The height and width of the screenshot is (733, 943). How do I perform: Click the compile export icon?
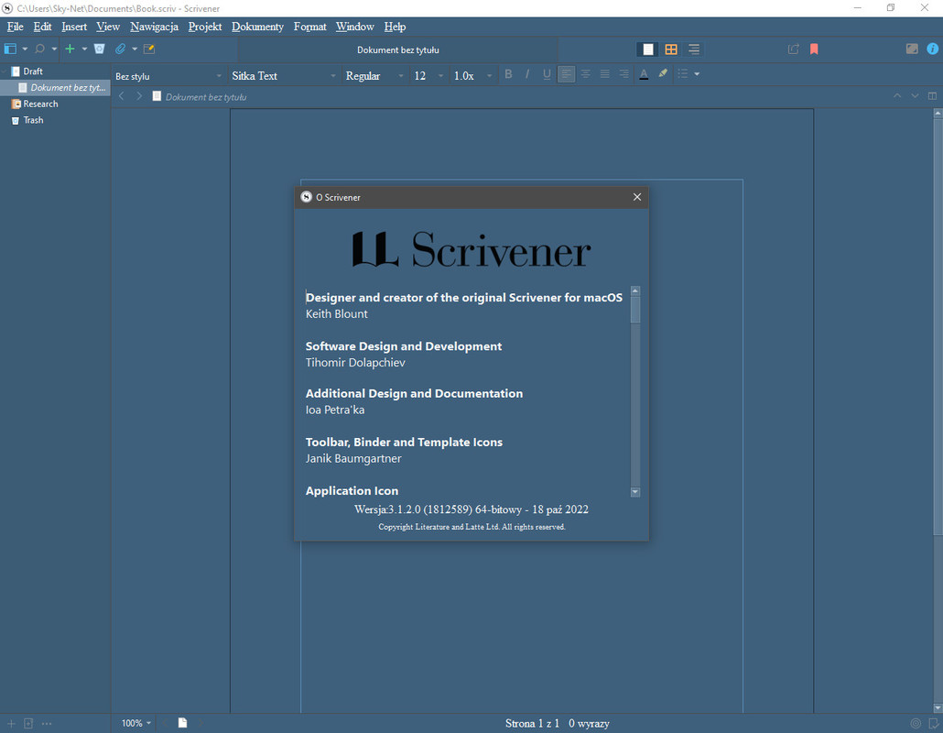click(x=793, y=49)
